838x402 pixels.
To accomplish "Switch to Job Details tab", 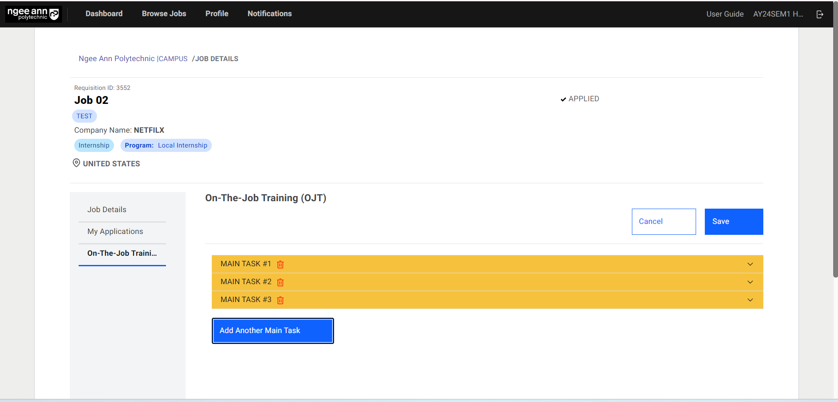I will click(x=107, y=210).
